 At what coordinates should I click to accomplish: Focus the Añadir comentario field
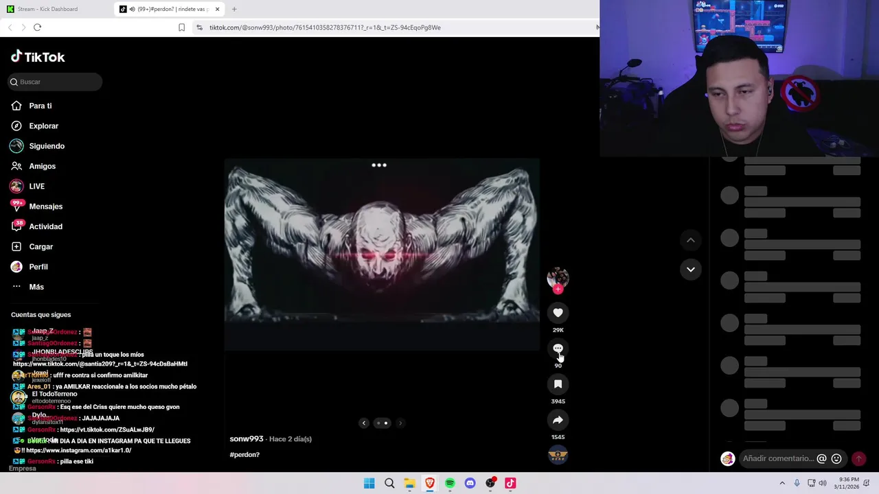(777, 458)
